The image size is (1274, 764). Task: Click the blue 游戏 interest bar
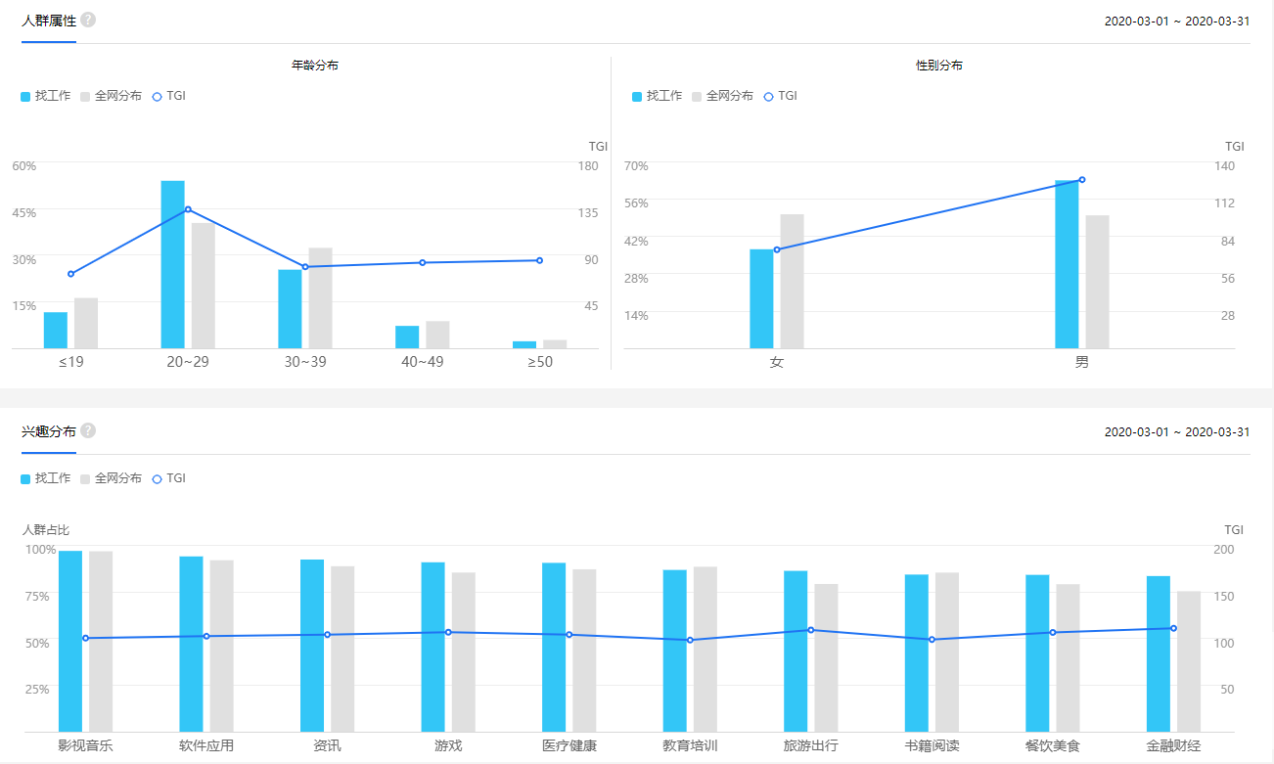click(433, 647)
